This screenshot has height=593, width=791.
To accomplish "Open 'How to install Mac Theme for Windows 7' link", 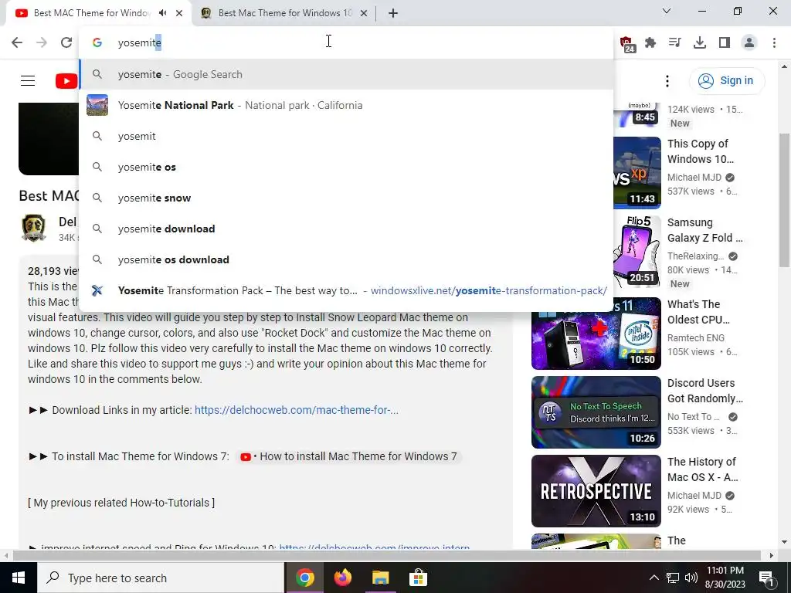I will click(x=349, y=456).
